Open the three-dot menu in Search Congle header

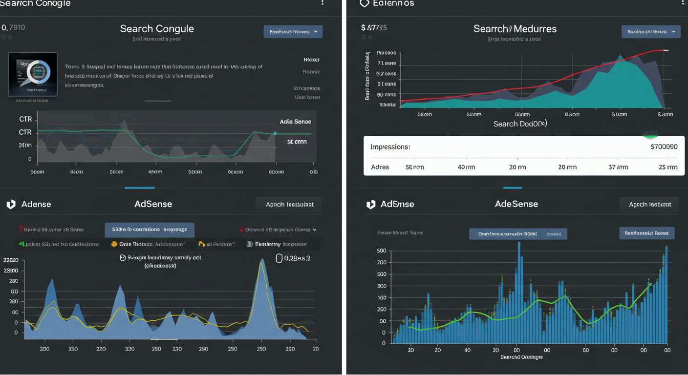[x=322, y=2]
